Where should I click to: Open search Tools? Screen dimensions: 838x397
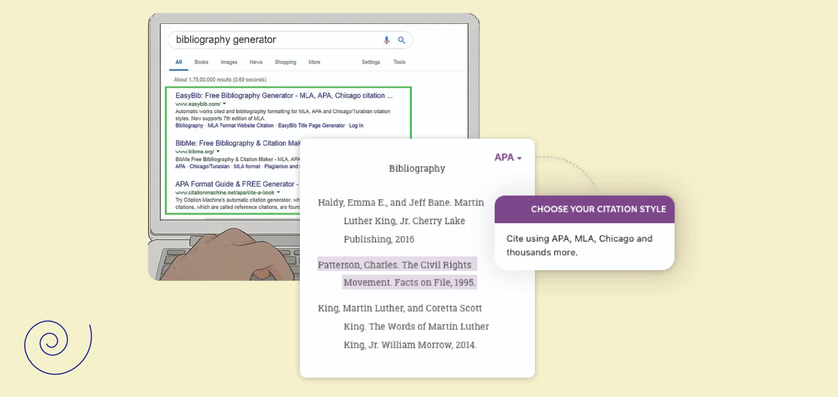pos(399,62)
